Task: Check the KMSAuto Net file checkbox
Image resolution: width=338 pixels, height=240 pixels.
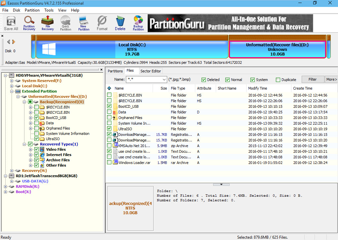Action: click(x=109, y=145)
